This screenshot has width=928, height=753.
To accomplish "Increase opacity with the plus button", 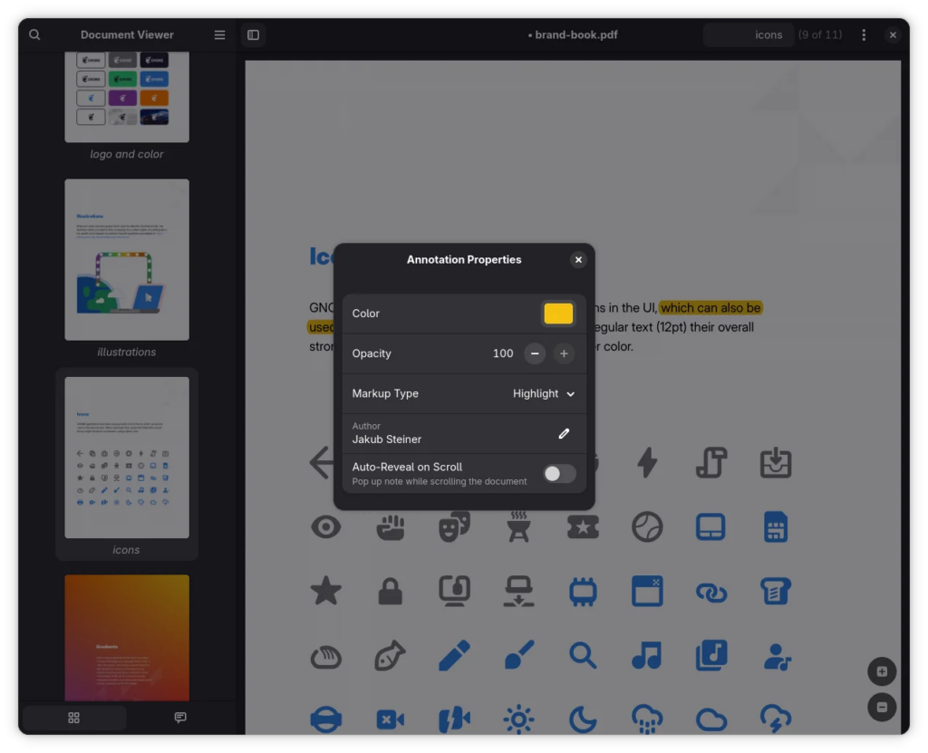I will pyautogui.click(x=564, y=353).
